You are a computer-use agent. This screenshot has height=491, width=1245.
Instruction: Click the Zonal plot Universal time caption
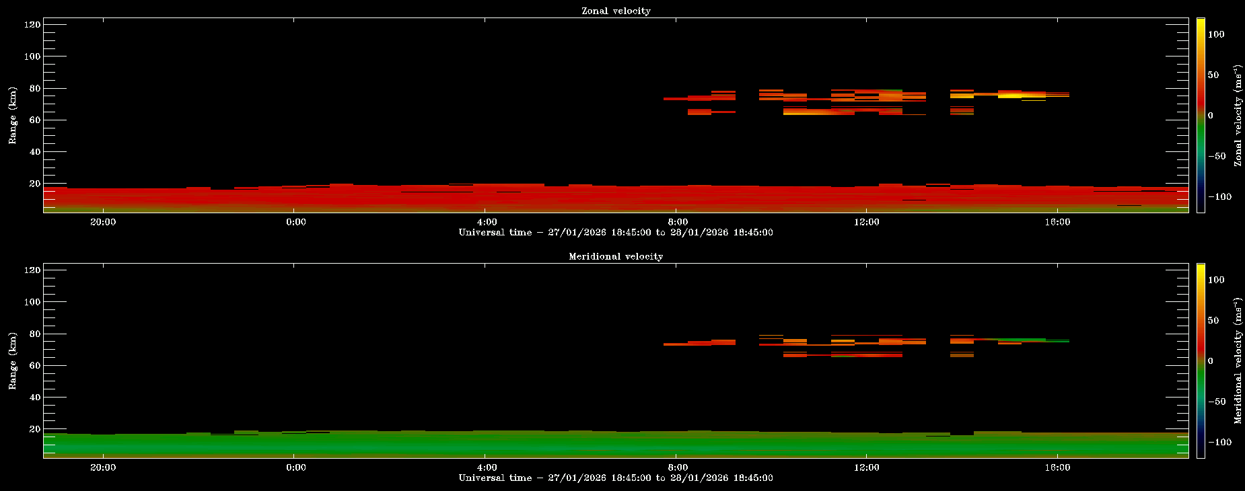(616, 233)
